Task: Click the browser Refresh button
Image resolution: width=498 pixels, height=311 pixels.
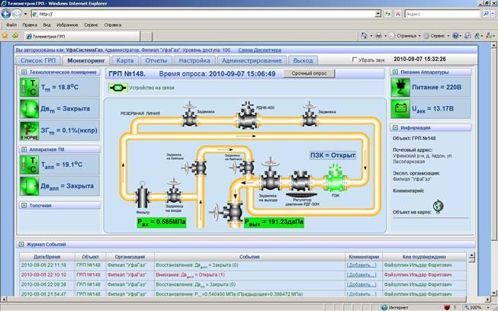Action: [x=387, y=14]
